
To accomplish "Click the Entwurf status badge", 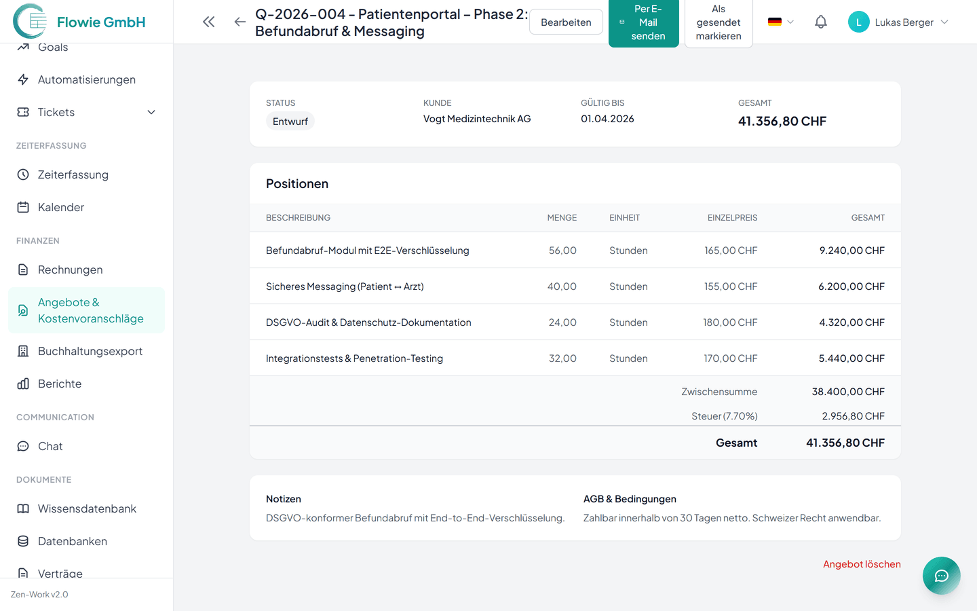I will pos(290,122).
